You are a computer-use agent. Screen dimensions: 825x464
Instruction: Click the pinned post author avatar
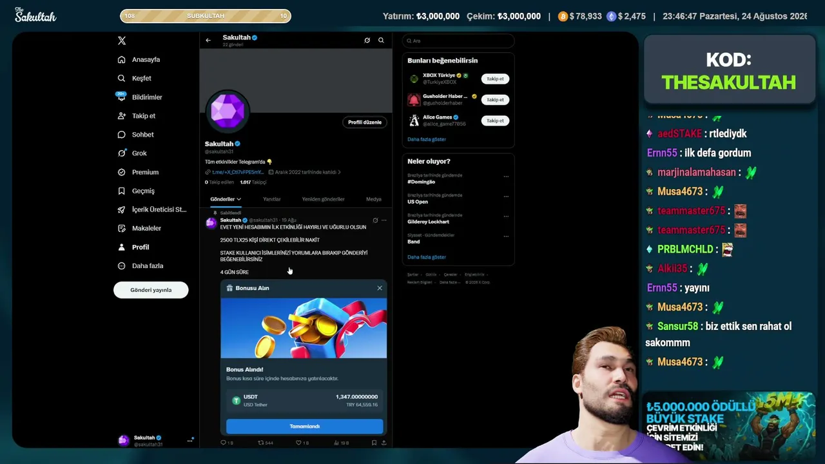click(x=211, y=223)
